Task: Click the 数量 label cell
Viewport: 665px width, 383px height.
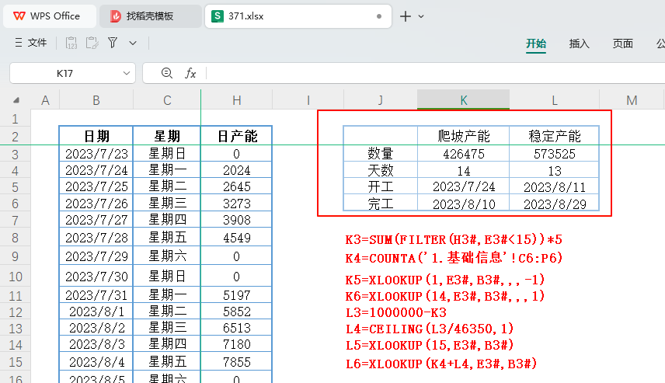Action: point(381,154)
